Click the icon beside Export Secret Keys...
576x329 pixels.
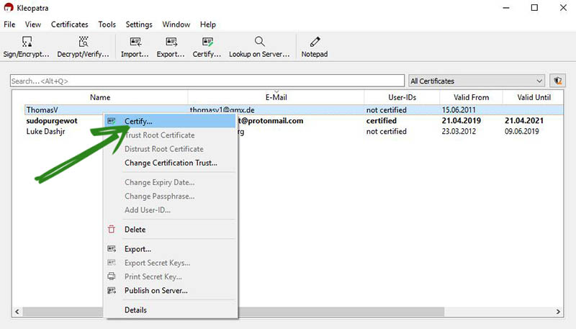coord(112,263)
